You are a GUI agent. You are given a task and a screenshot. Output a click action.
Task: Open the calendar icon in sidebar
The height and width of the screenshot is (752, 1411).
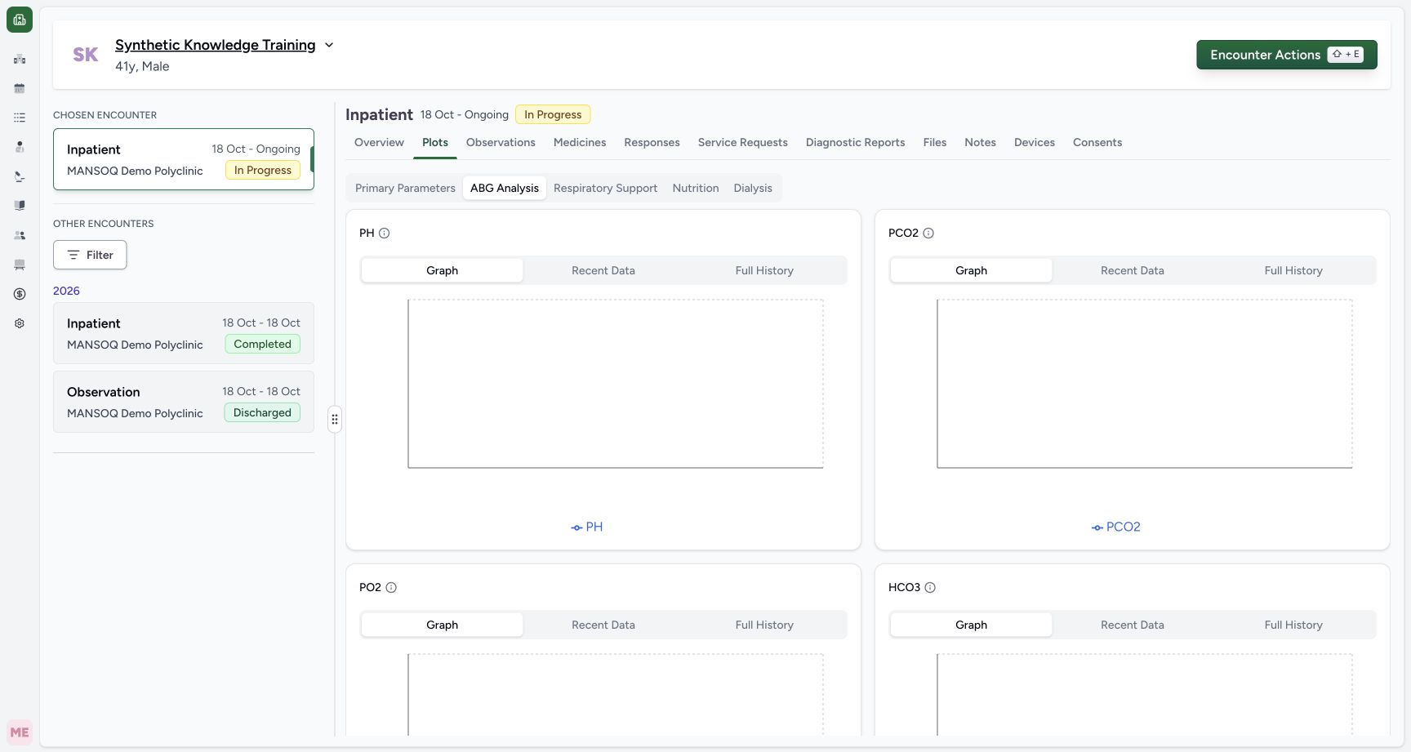coord(20,88)
